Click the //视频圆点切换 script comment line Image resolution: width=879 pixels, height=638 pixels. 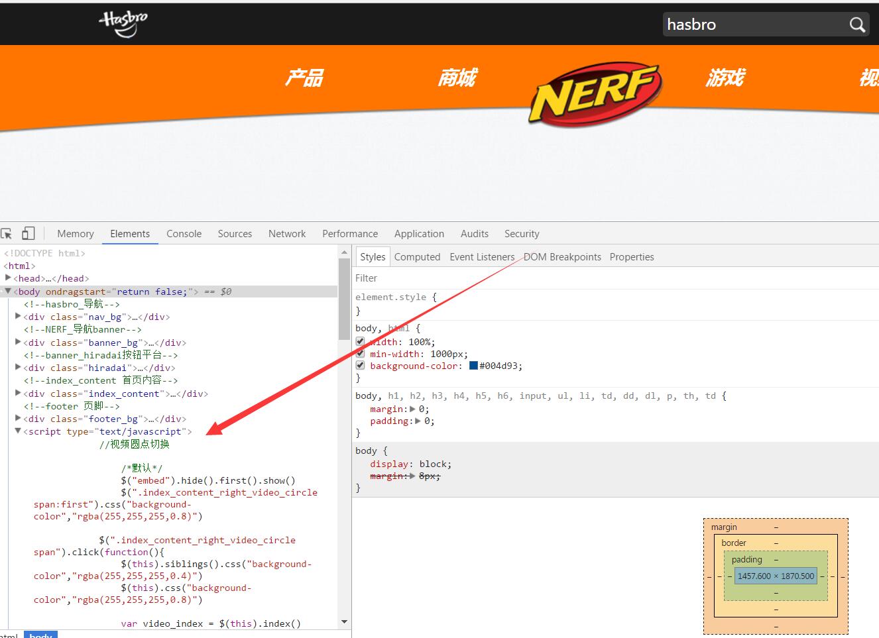pyautogui.click(x=135, y=445)
